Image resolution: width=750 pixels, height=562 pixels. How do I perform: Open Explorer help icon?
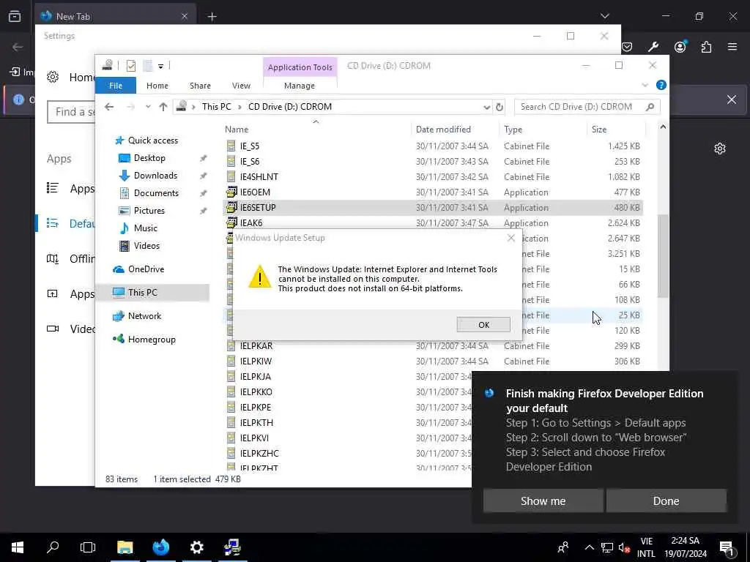661,85
